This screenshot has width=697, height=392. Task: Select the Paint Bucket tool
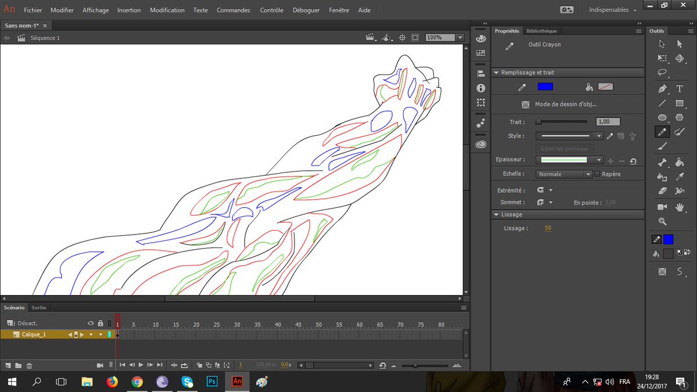(x=680, y=163)
